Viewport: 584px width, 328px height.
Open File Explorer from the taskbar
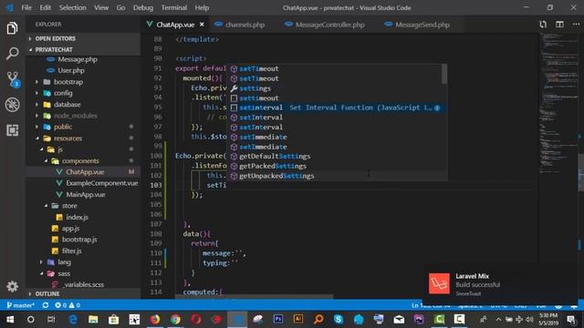93,319
